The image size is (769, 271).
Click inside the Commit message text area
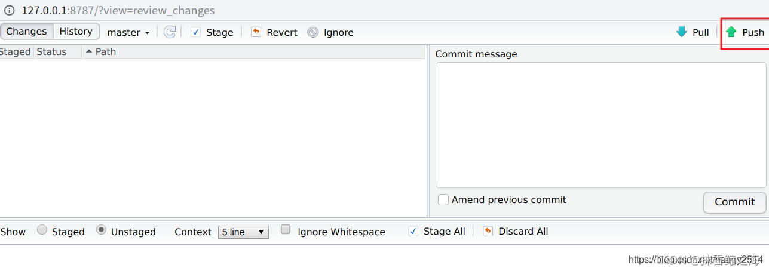[x=601, y=125]
